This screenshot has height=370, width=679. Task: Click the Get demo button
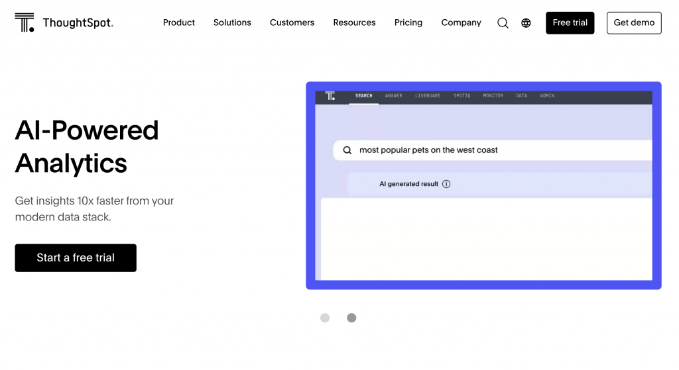pyautogui.click(x=634, y=23)
